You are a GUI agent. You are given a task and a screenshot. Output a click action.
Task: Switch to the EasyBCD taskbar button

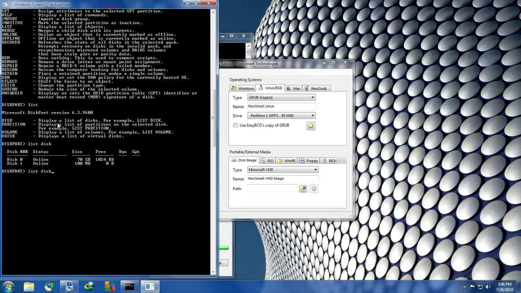tap(150, 286)
